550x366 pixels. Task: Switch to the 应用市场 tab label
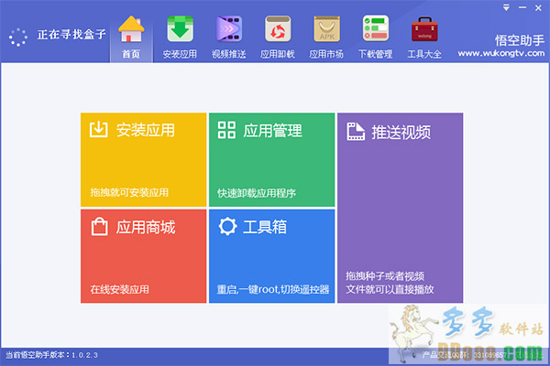[x=326, y=54]
